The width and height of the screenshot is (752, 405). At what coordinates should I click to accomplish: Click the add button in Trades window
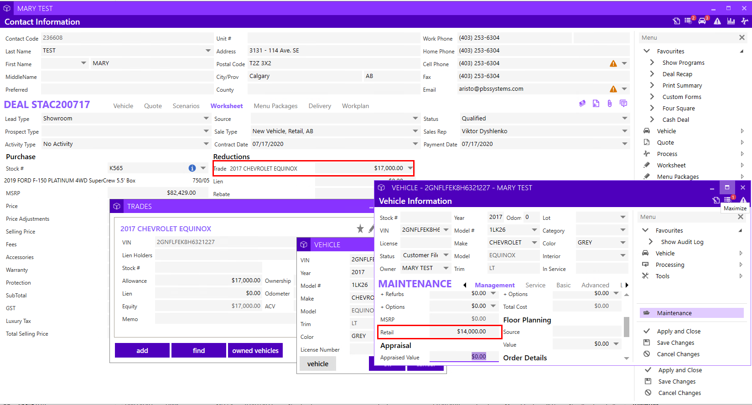[142, 350]
